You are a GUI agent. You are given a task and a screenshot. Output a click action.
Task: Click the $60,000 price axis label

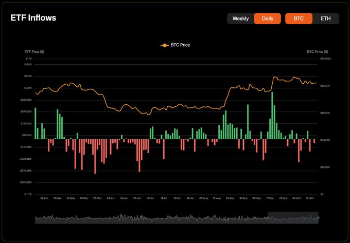(325, 113)
